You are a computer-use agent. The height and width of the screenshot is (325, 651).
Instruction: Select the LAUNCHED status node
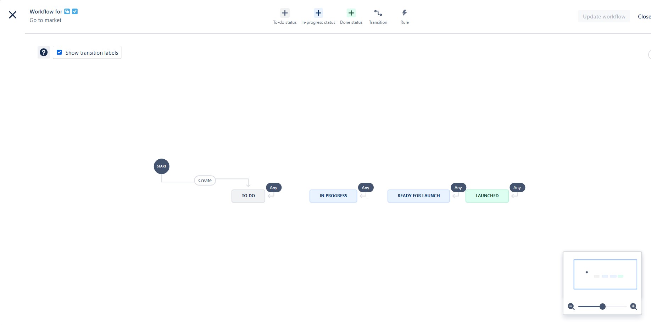487,195
